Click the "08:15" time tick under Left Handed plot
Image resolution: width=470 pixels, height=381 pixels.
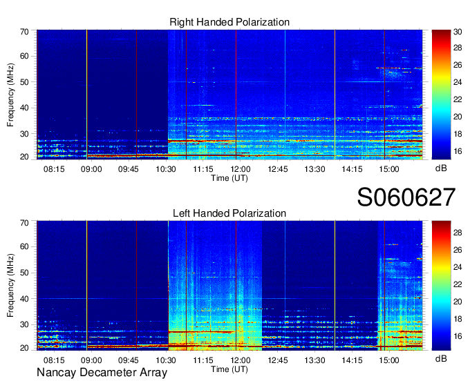coord(54,360)
